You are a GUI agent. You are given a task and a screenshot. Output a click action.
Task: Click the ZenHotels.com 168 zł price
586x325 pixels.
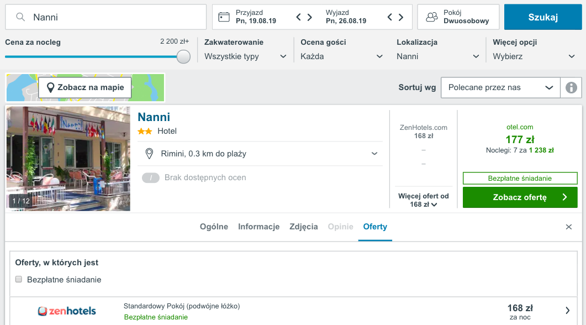point(424,132)
